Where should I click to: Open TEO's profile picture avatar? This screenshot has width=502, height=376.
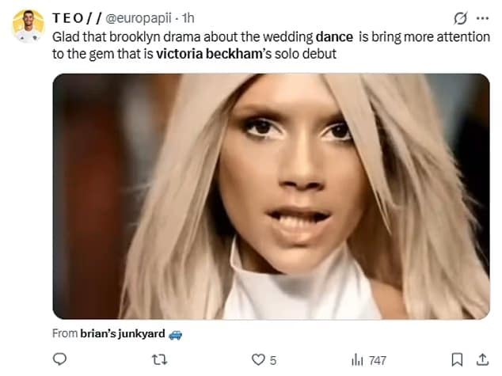27,26
